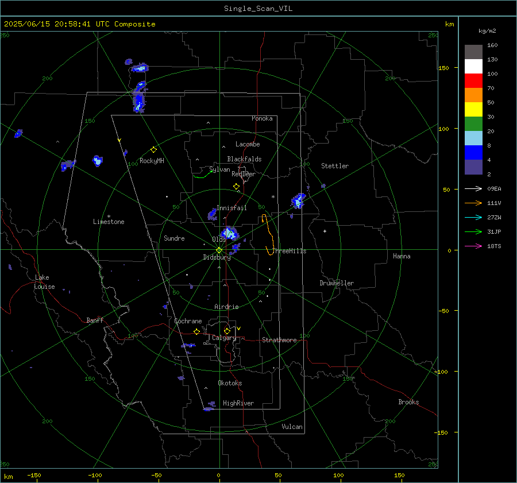This screenshot has height=483, width=517.
Task: Click the 27ZW legend label
Action: (494, 217)
